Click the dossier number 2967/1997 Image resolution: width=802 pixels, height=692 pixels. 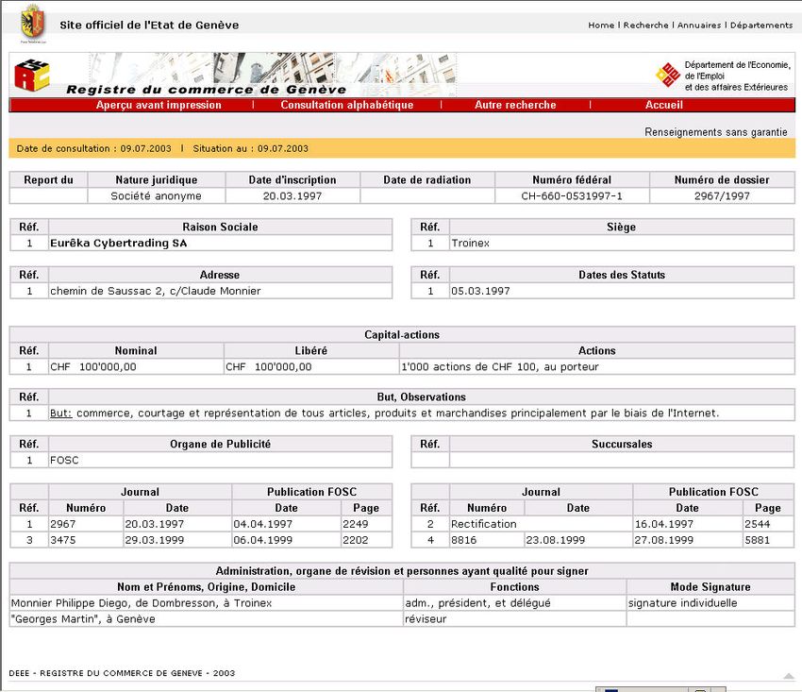722,196
